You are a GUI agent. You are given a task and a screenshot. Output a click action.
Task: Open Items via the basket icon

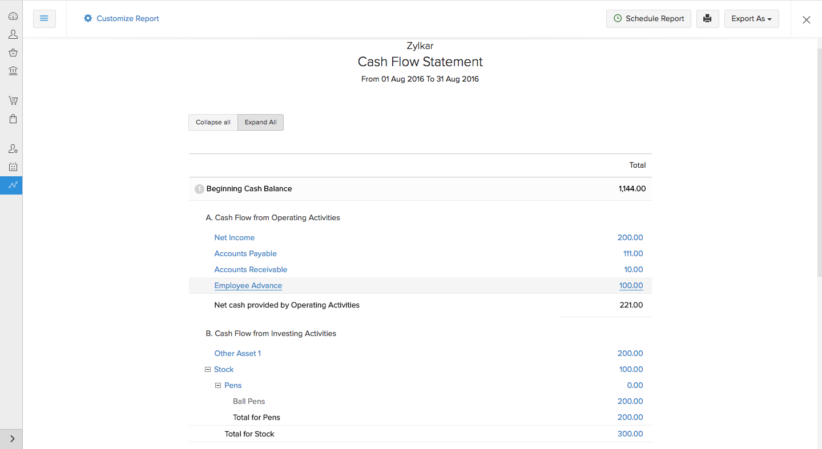(x=13, y=52)
